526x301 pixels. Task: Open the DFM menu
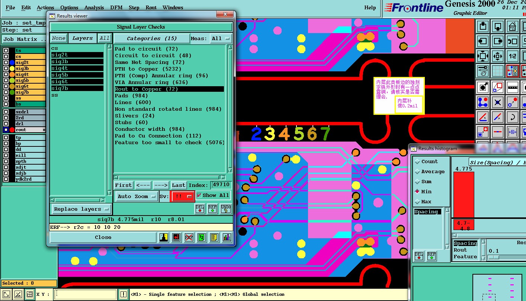[x=116, y=7]
